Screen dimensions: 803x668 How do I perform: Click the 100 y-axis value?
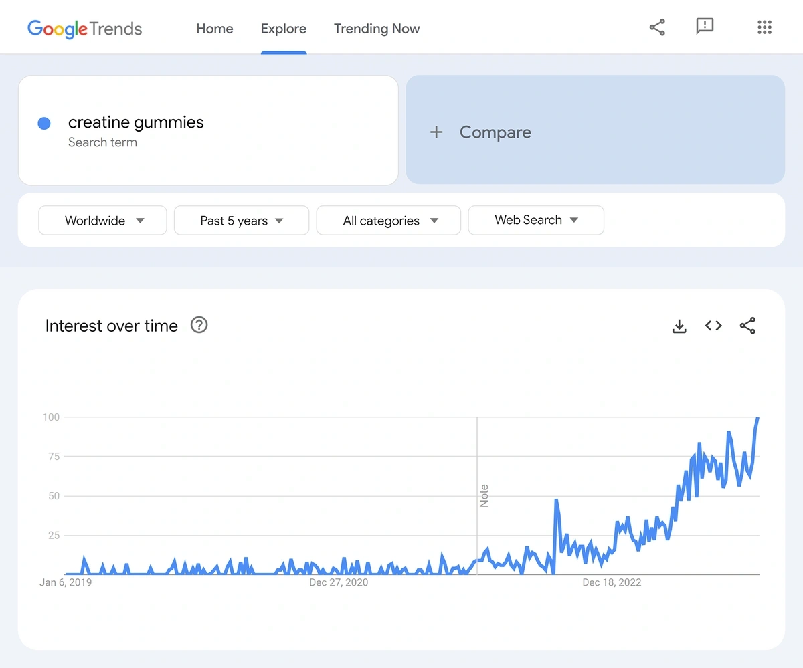(52, 417)
